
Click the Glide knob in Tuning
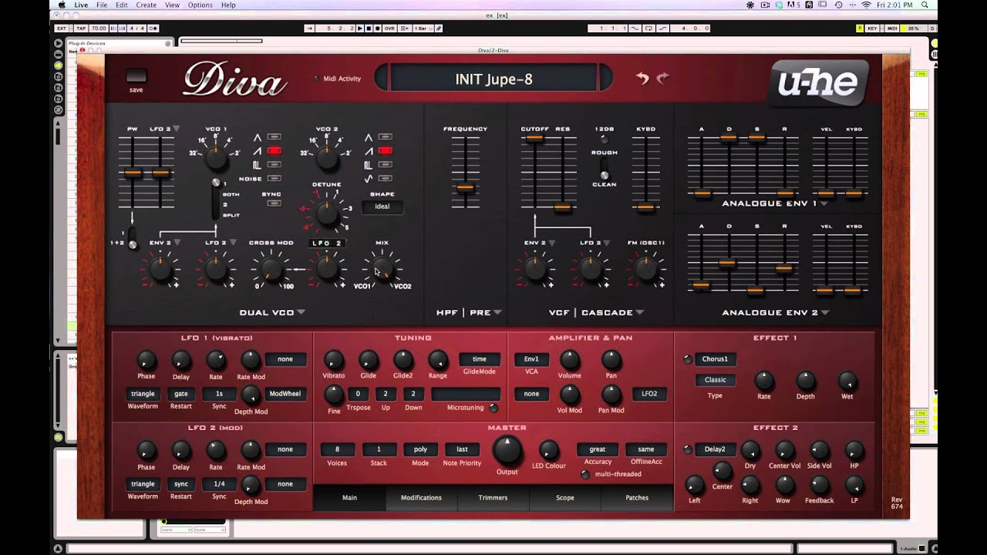(369, 360)
